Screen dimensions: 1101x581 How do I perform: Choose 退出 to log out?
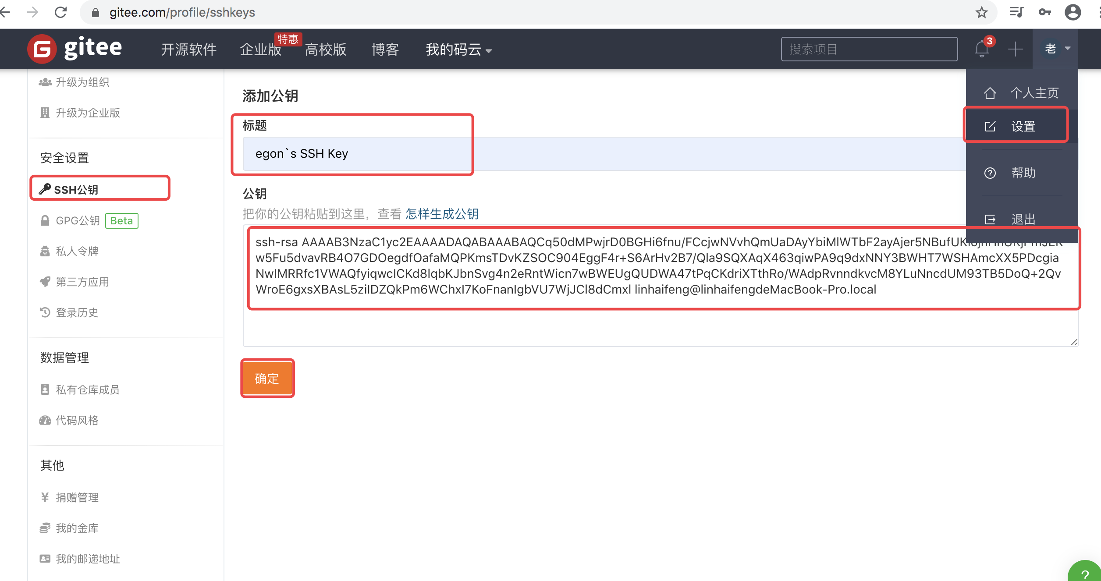[x=1023, y=219]
